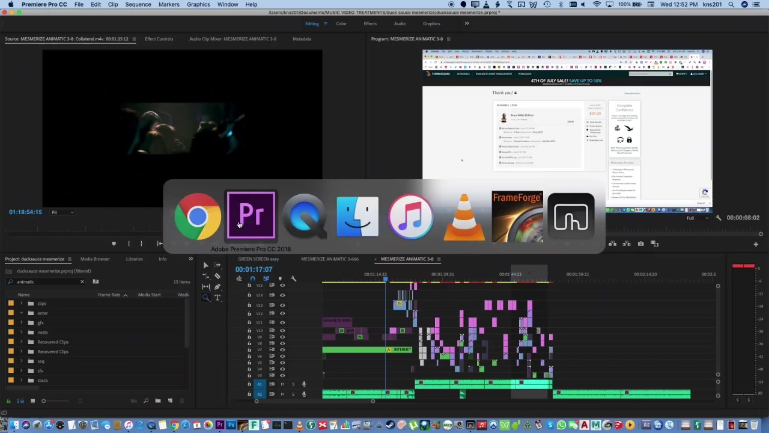The image size is (769, 433).
Task: Switch to QuickTime Player in app switcher
Action: pos(305,216)
